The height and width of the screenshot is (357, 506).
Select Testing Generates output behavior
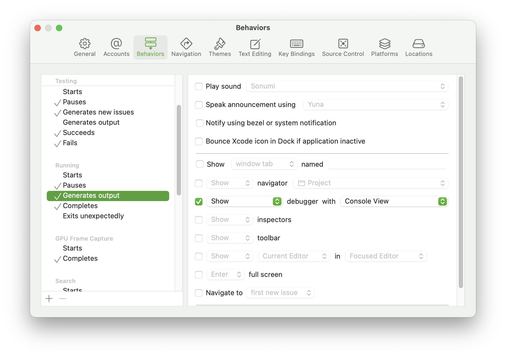click(108, 122)
